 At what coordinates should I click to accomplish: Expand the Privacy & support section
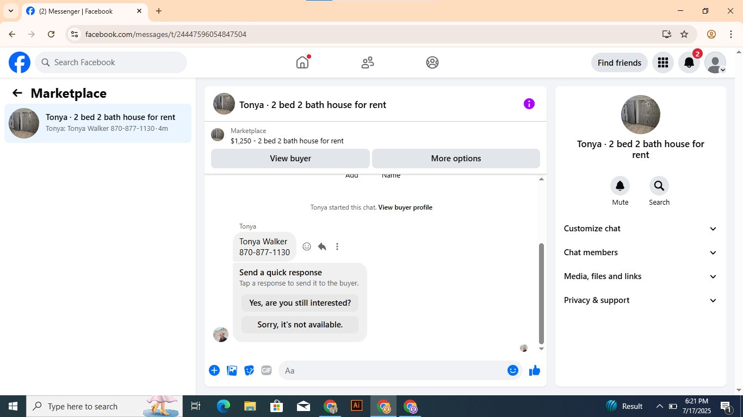[x=641, y=300]
